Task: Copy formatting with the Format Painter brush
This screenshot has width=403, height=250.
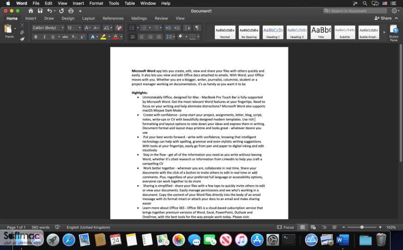Action: click(22, 39)
